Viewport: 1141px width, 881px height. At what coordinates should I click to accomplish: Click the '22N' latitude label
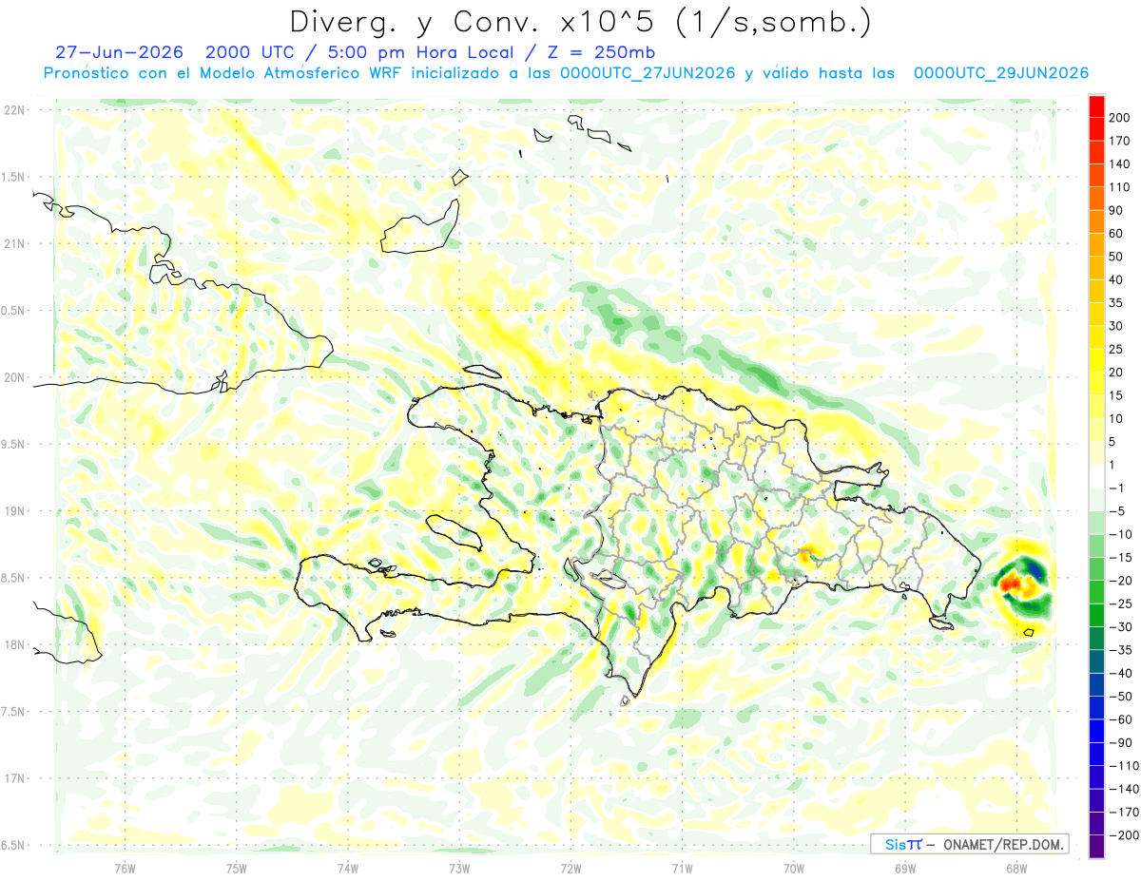[x=14, y=110]
